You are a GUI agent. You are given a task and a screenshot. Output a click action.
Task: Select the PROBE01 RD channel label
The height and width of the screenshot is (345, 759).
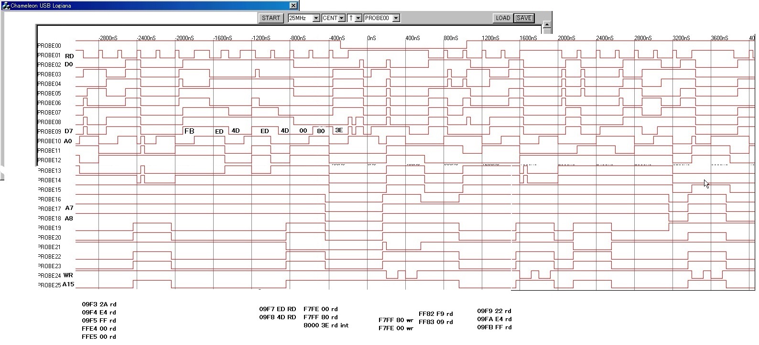coord(55,55)
